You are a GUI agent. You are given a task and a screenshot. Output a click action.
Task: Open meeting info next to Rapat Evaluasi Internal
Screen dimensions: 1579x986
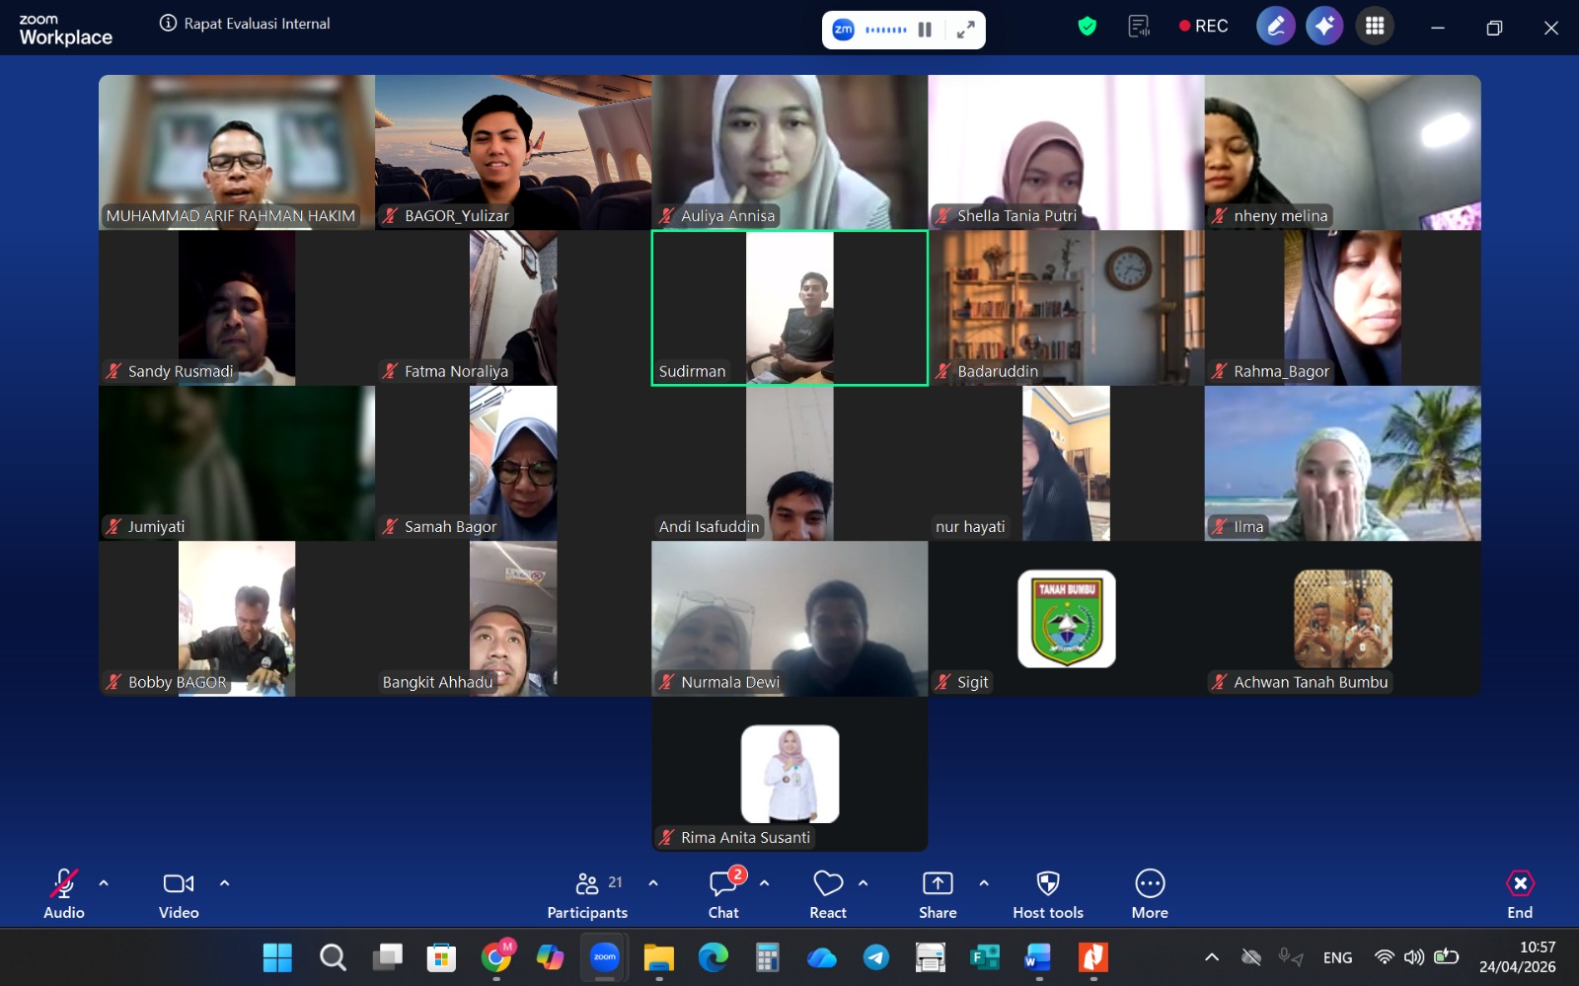click(168, 23)
